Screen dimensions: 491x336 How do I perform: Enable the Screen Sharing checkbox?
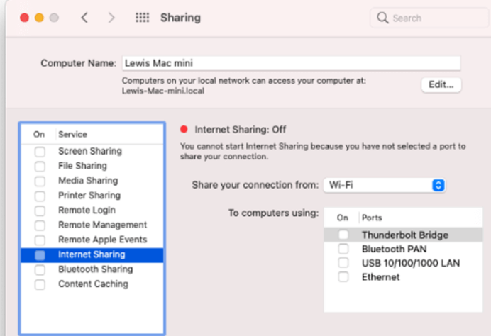[40, 152]
